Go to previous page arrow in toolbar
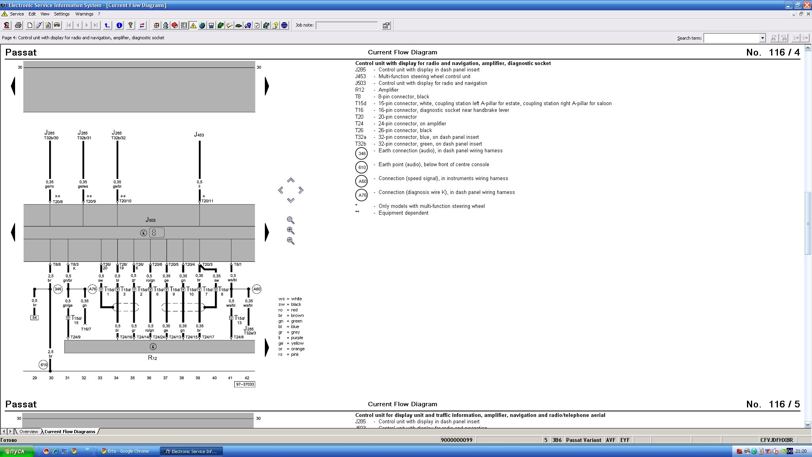Viewport: 812px width, 457px height. (78, 25)
